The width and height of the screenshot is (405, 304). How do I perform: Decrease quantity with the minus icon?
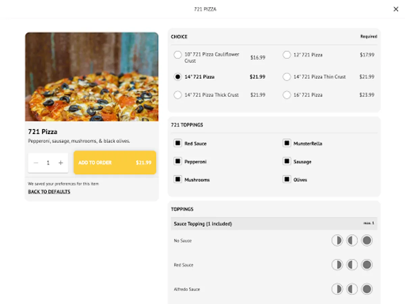click(x=36, y=163)
